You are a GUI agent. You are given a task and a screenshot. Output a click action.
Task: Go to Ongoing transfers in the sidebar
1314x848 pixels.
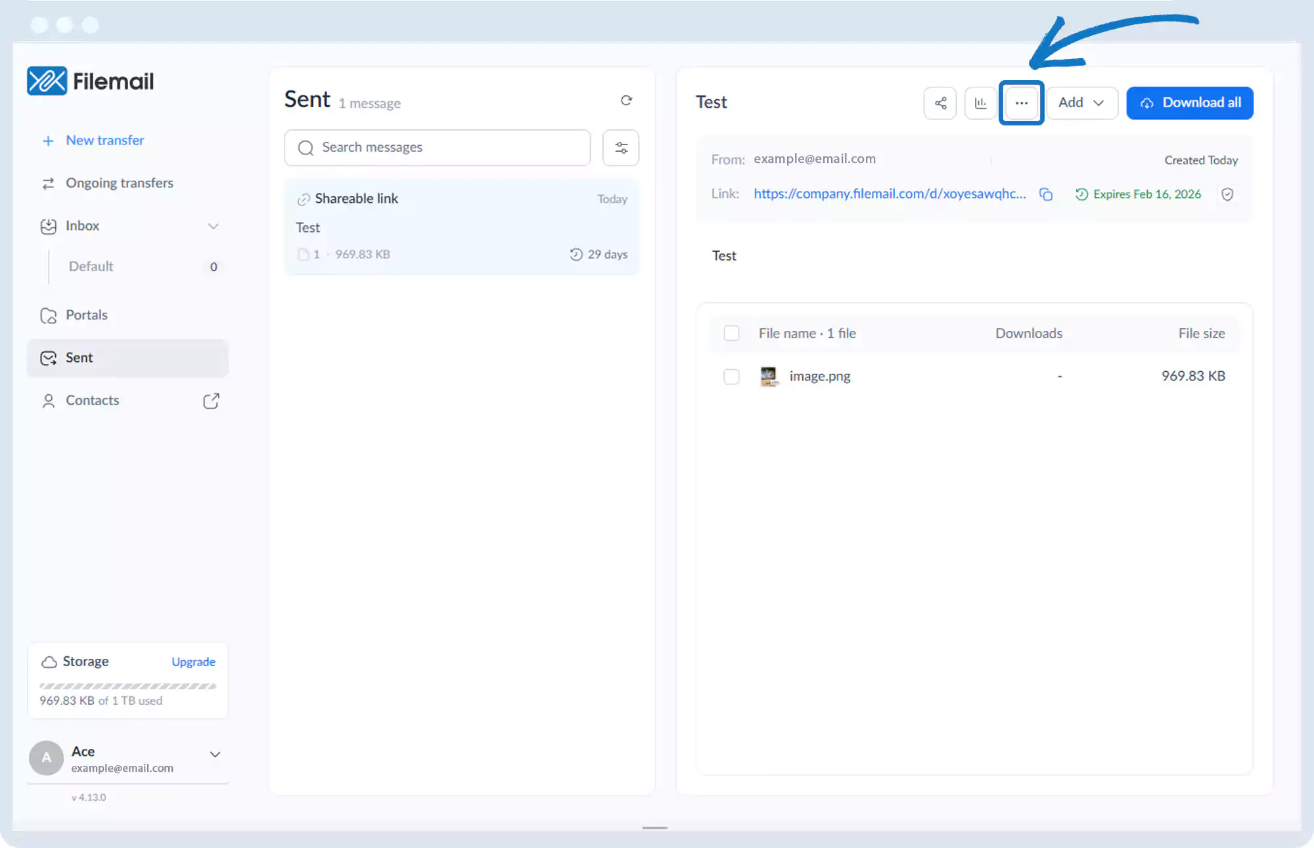pos(120,183)
